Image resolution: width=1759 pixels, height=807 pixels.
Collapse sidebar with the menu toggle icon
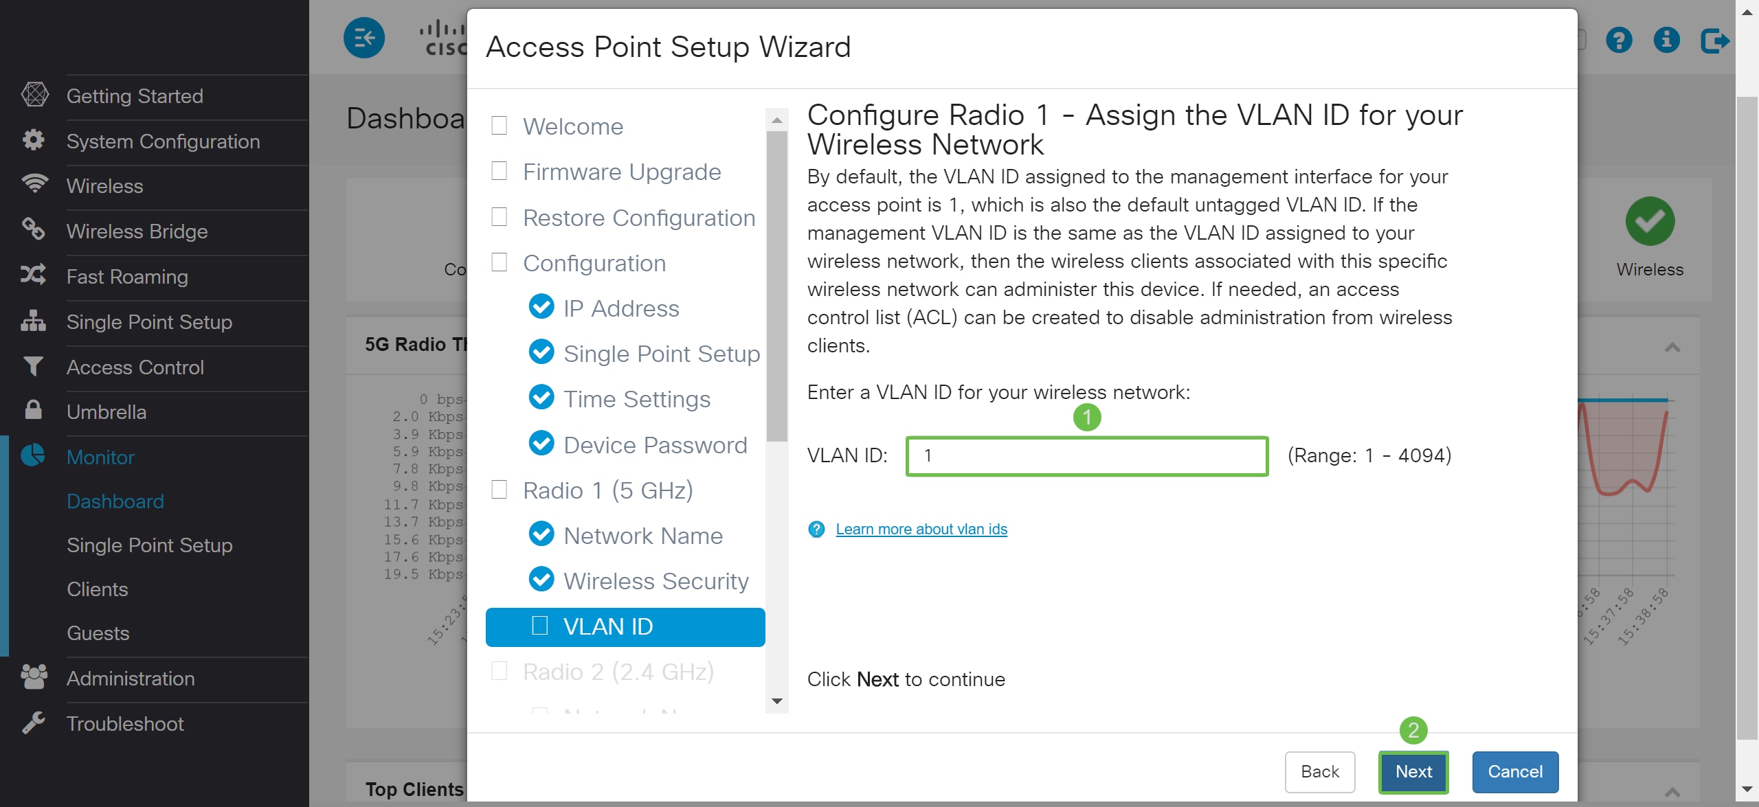coord(364,38)
